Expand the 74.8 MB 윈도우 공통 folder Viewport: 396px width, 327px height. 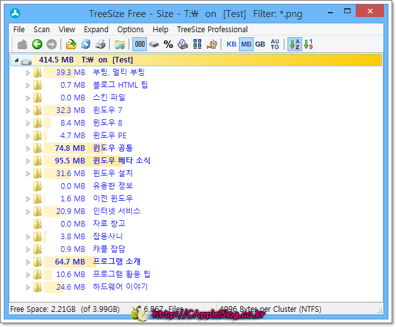(x=28, y=149)
